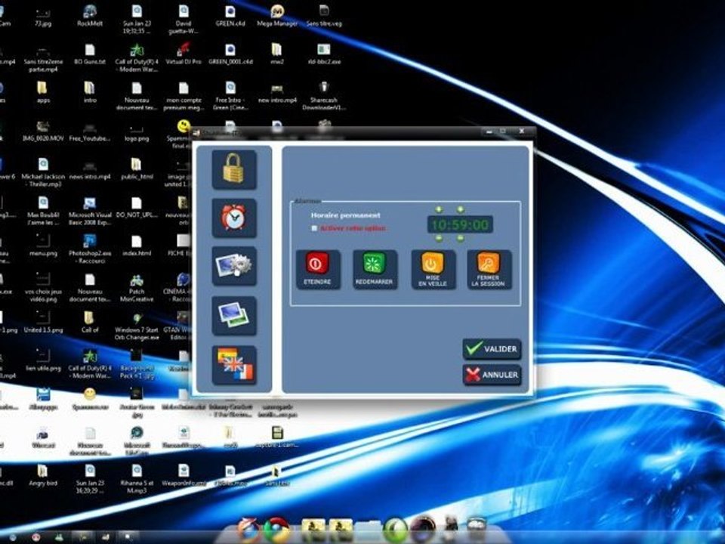725x544 pixels.
Task: Decrease the alarm hours with minus
Action: (439, 238)
